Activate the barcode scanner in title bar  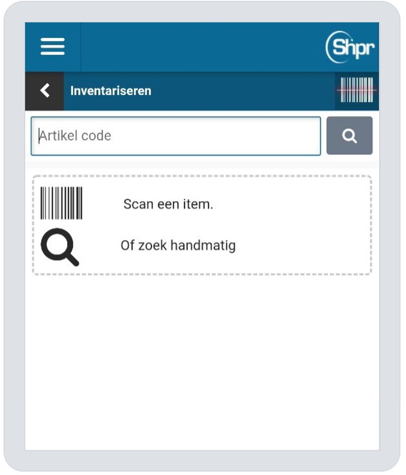(x=357, y=90)
